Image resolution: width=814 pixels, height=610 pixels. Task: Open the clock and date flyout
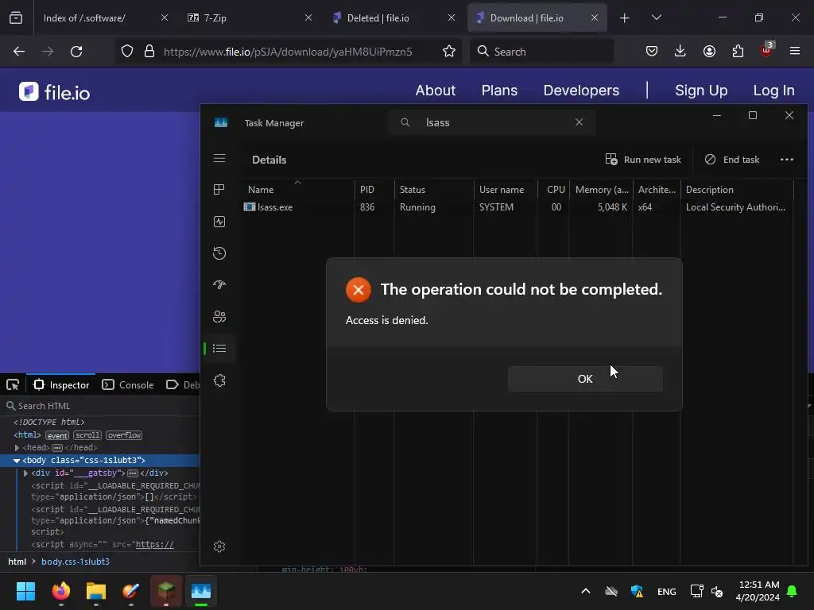pos(758,591)
